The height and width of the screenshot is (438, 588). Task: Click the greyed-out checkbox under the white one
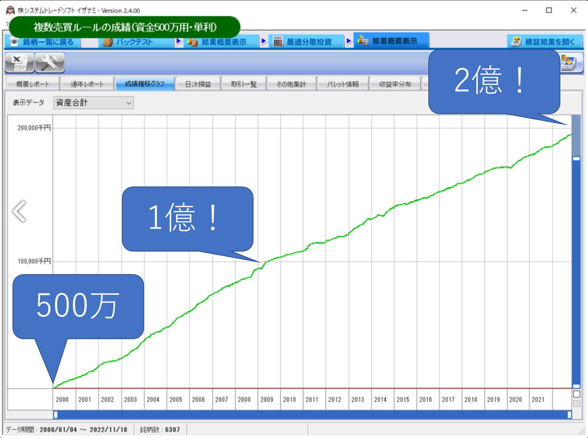[577, 404]
